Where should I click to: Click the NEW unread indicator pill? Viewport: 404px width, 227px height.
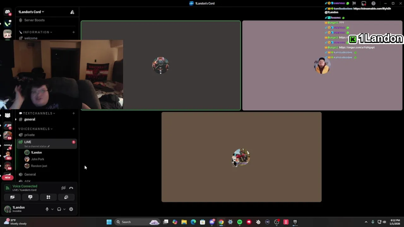coord(7,177)
